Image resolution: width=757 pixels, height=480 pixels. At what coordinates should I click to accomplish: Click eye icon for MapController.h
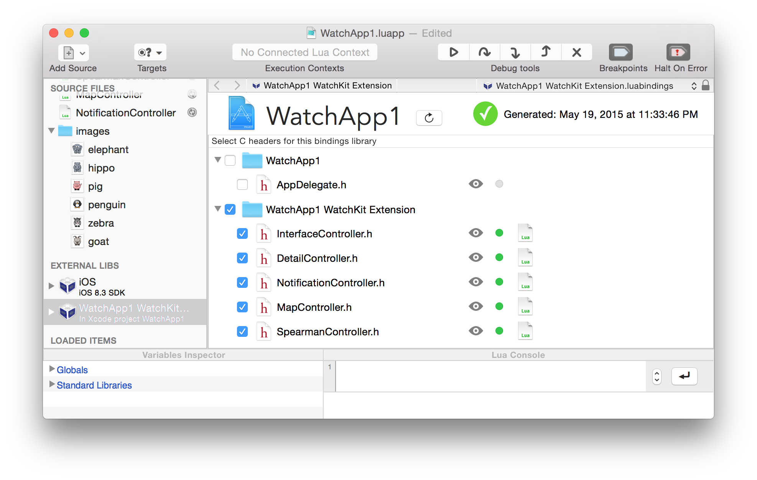[x=476, y=306]
